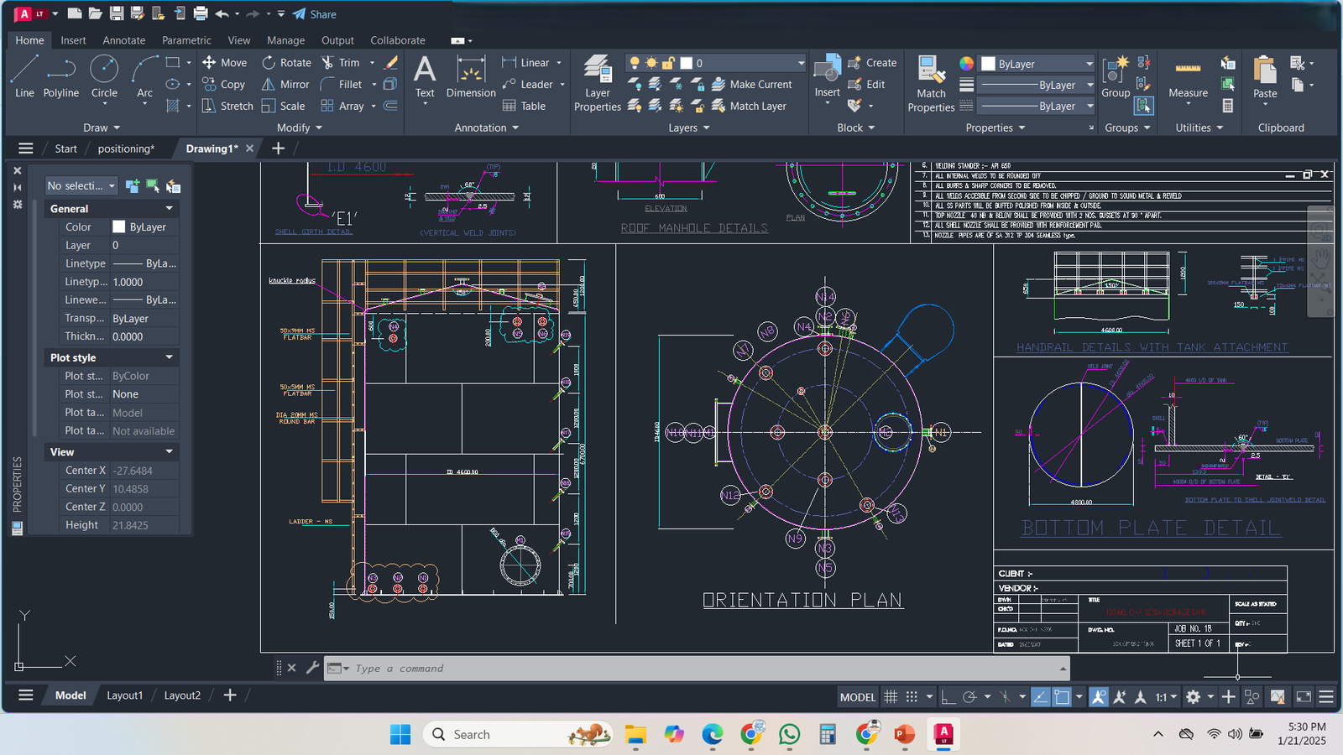Image resolution: width=1343 pixels, height=755 pixels.
Task: Click the Share button
Action: pos(315,14)
